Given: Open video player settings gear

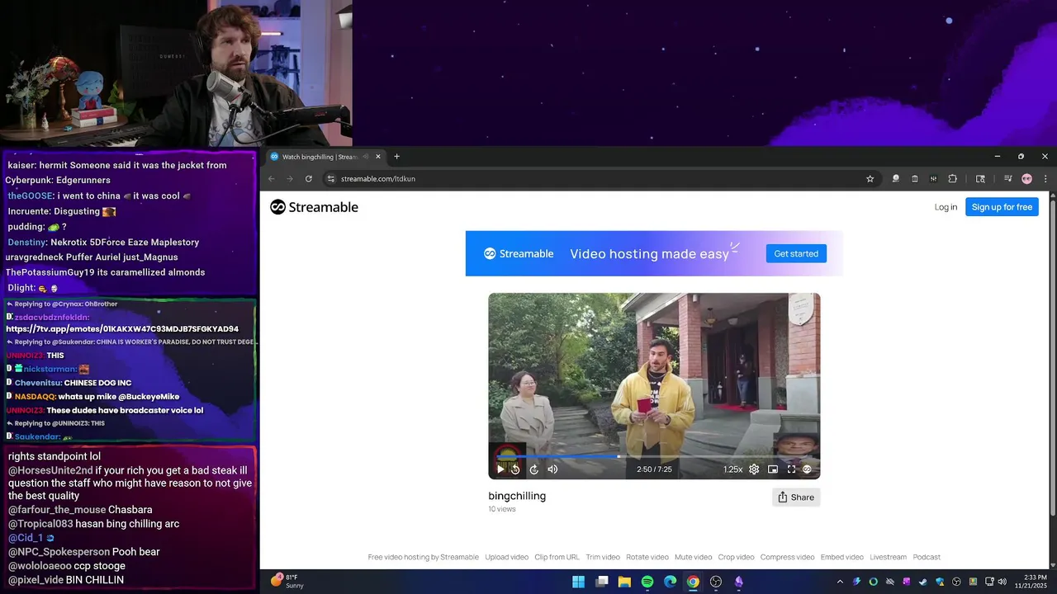Looking at the screenshot, I should (x=754, y=469).
